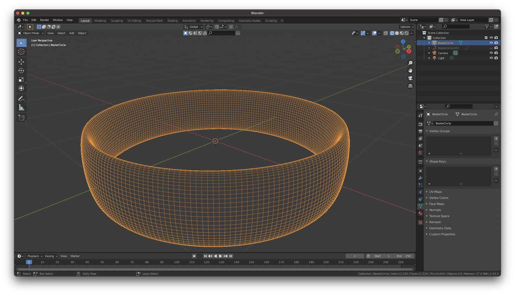Open the Physics properties tab
515x295 pixels.
tap(420, 192)
